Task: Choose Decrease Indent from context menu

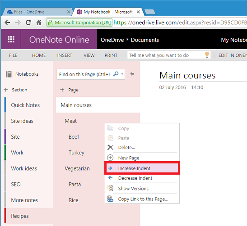Action: pyautogui.click(x=142, y=178)
